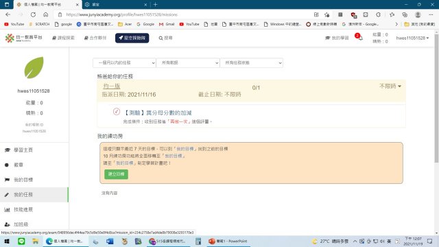Show hidden system tray icons
The image size is (439, 247).
coord(355,241)
